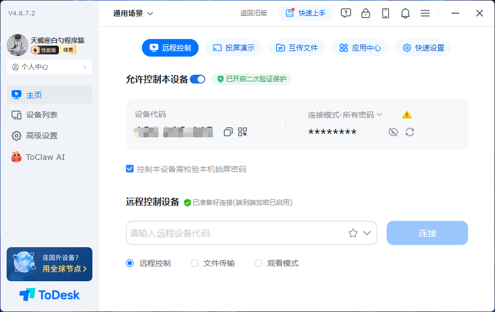
Task: Open the hamburger menu
Action: coord(425,13)
